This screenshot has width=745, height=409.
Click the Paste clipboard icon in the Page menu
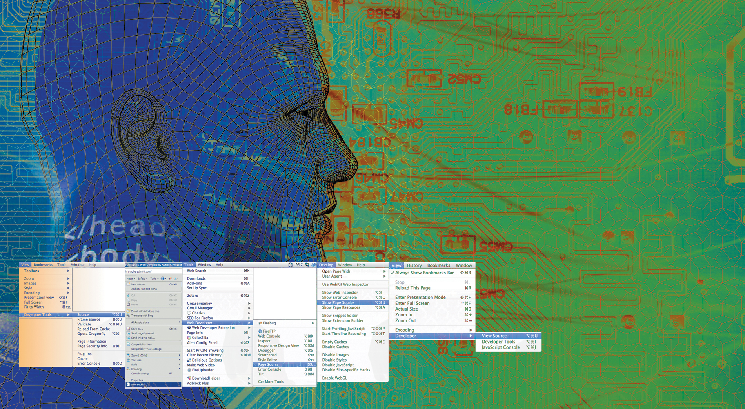pos(128,304)
